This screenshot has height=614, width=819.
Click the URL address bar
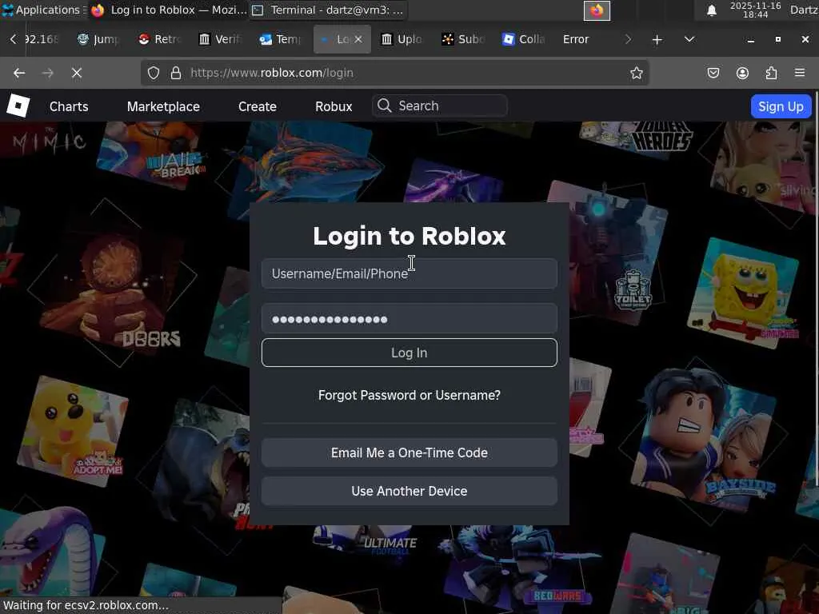coord(395,73)
